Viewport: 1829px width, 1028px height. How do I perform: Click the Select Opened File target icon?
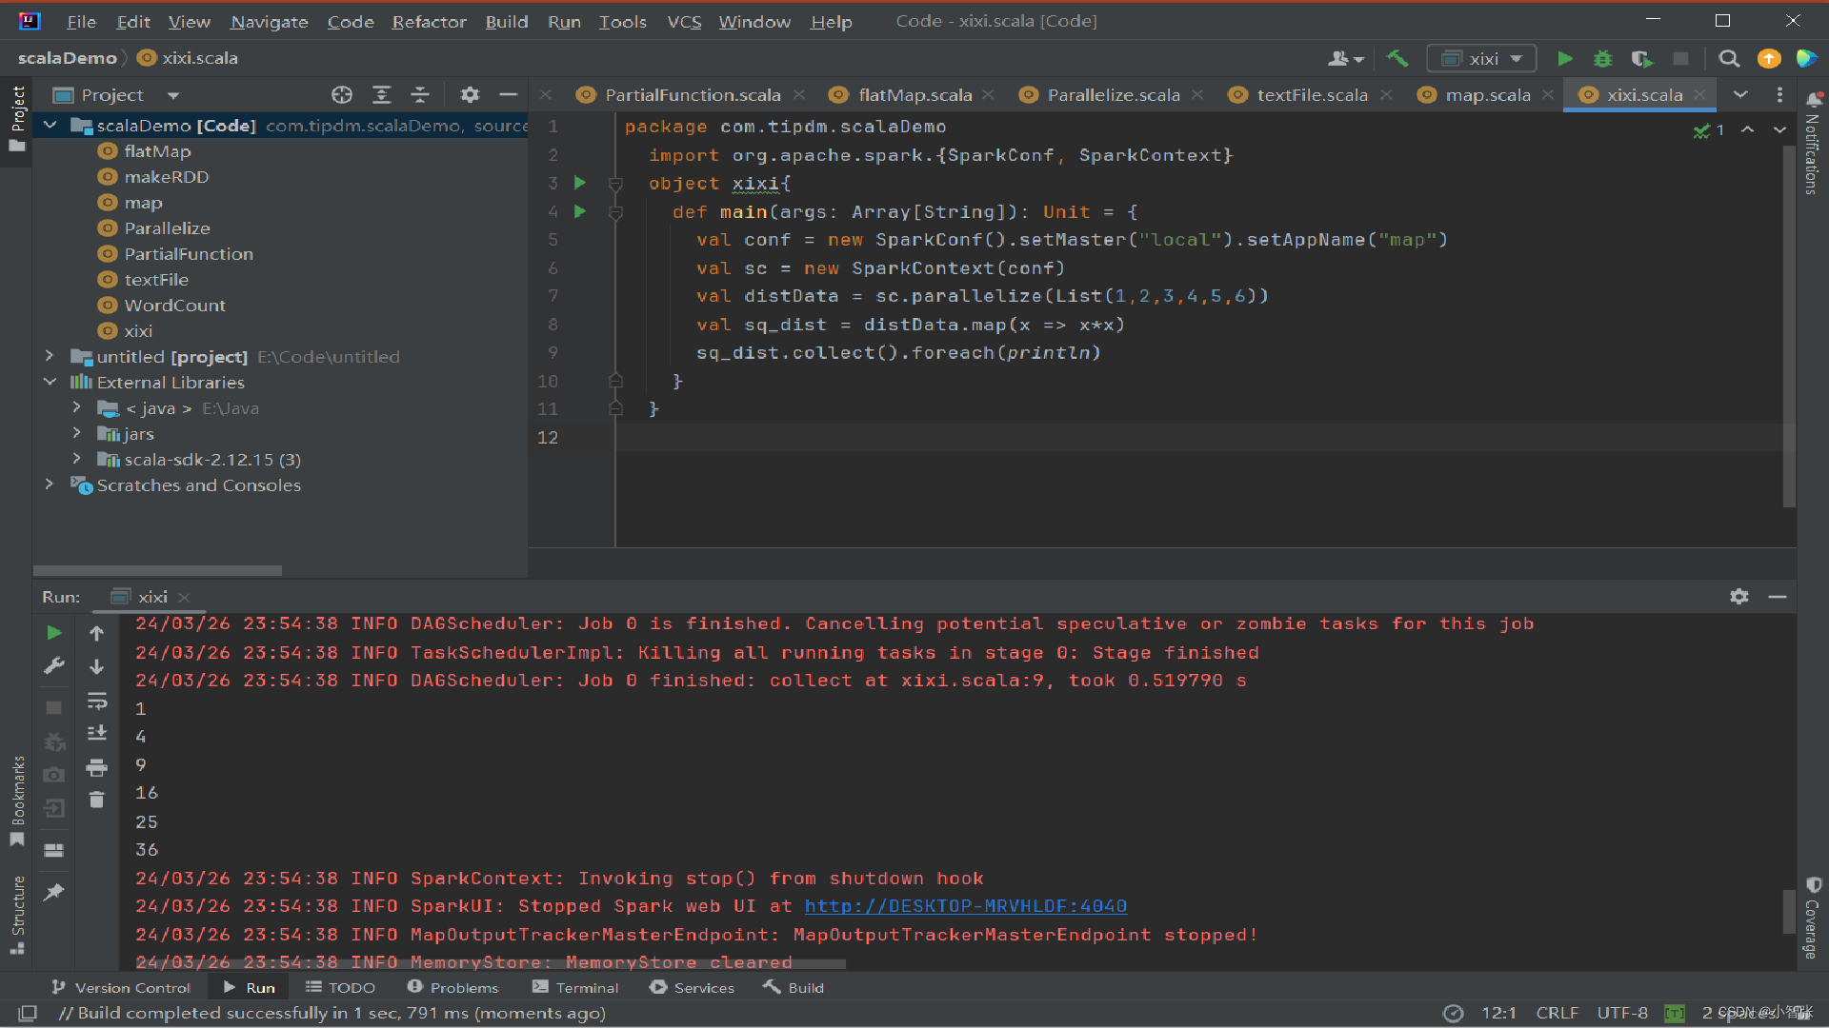pos(342,95)
